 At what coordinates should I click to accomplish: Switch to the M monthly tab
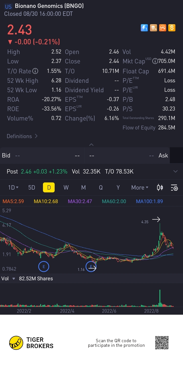click(83, 188)
